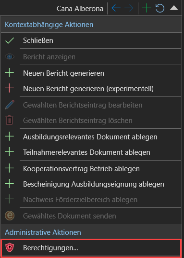Image resolution: width=184 pixels, height=258 pixels.
Task: Choose Kooperationsvertrag Betrieb ablegen
Action: coord(91,169)
